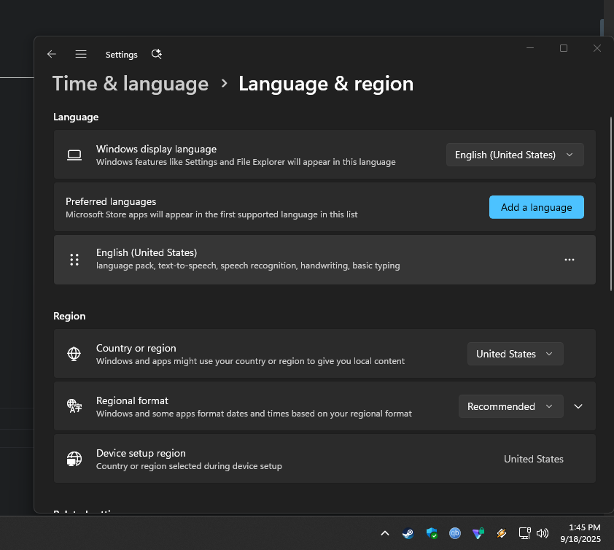Maximize the Settings window
The width and height of the screenshot is (614, 550).
coord(564,48)
